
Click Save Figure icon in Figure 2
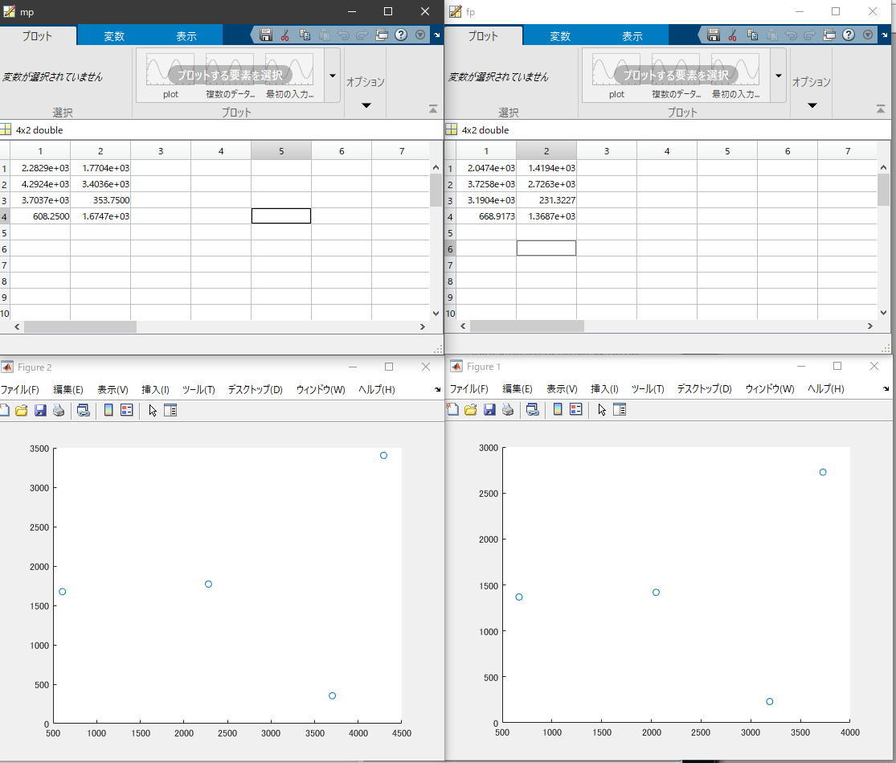click(x=40, y=410)
